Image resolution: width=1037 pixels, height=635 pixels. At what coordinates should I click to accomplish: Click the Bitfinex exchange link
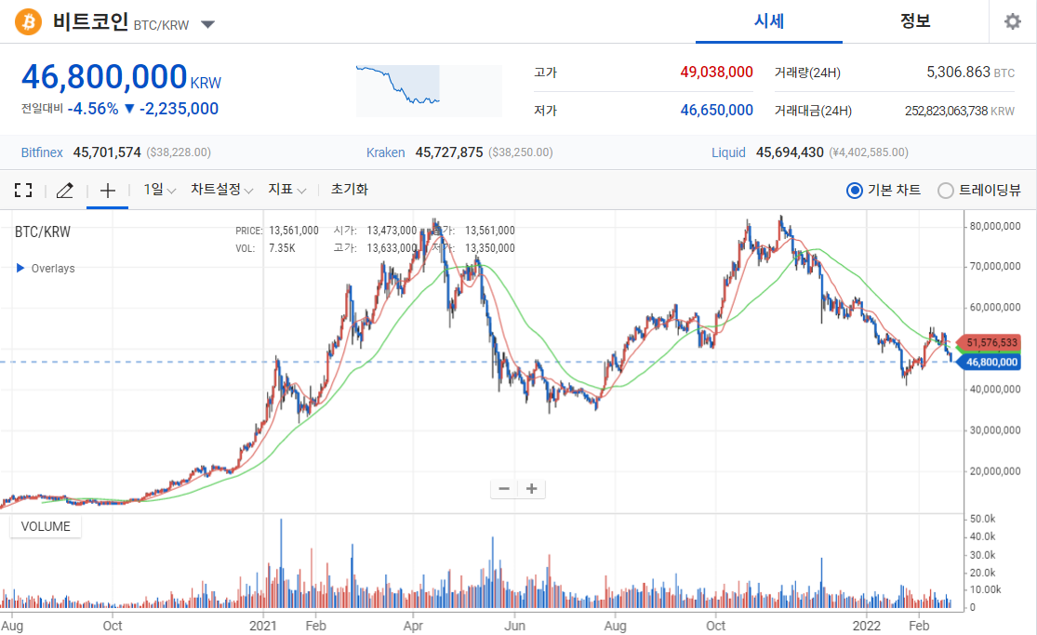pos(43,152)
